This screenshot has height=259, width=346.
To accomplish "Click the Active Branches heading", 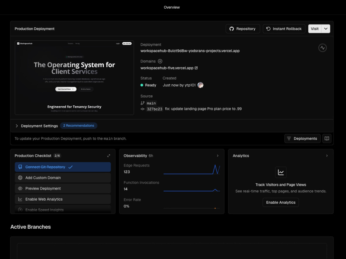I will 31,227.
